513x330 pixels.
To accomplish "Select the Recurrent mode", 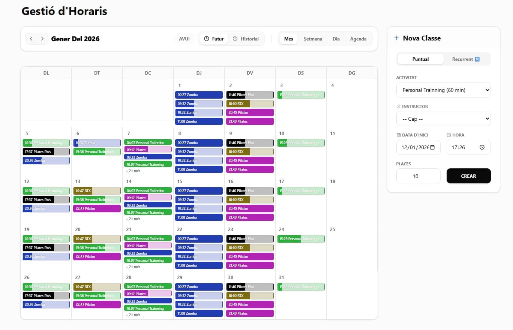I will coord(465,59).
